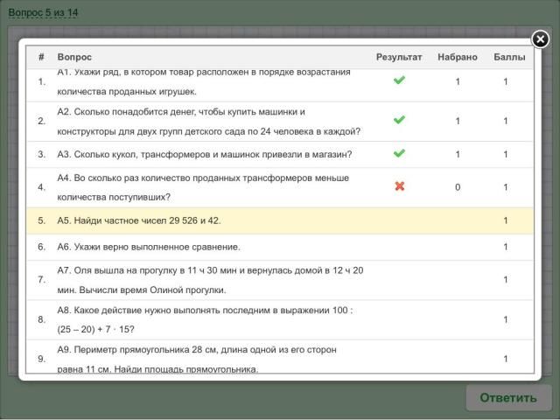
Task: Click green checkmark for question A2
Action: tap(399, 121)
